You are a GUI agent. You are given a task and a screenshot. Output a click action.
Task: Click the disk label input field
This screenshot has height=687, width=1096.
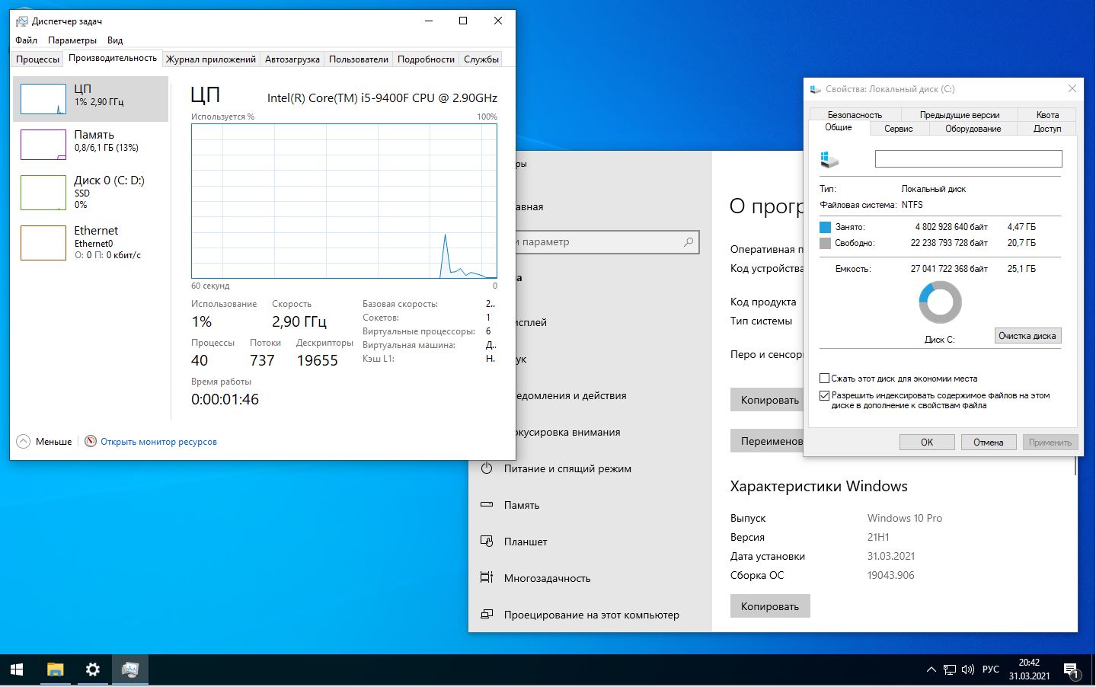[x=968, y=158]
